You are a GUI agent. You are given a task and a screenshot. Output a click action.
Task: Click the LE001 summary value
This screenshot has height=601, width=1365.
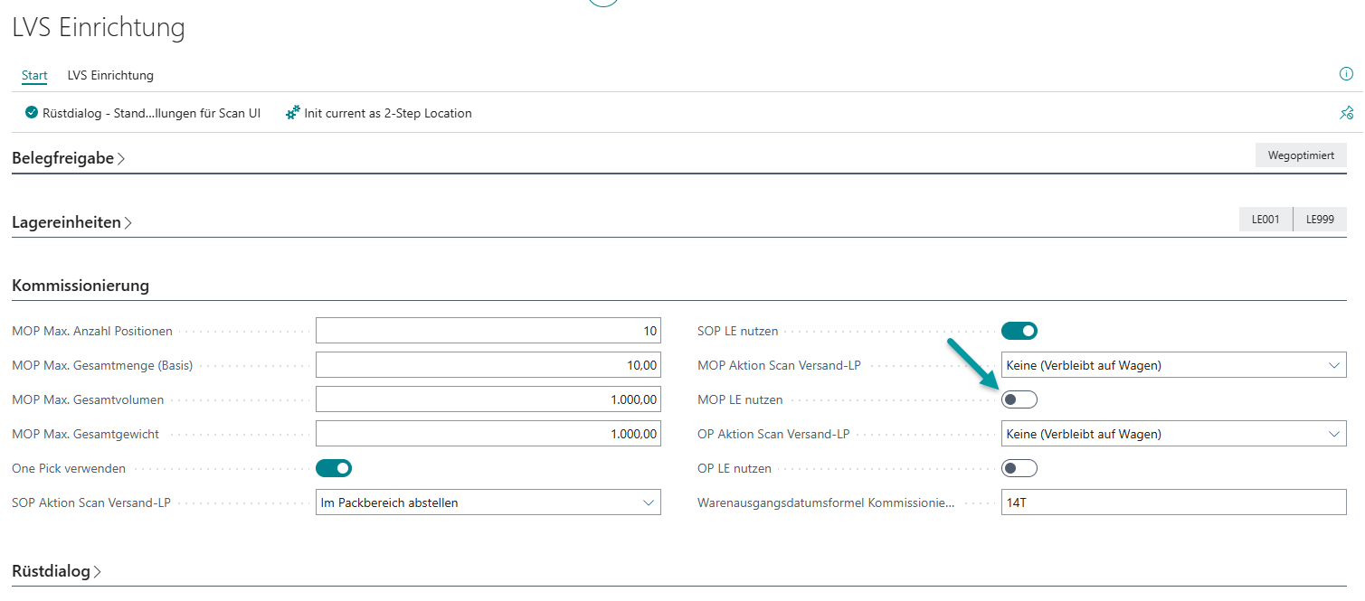1265,220
